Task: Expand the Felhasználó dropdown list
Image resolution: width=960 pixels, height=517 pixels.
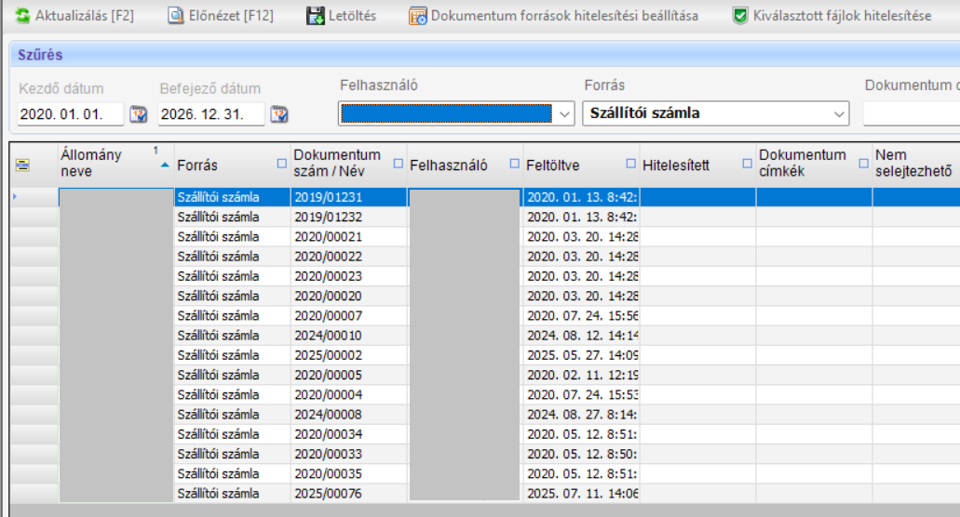Action: click(x=565, y=114)
